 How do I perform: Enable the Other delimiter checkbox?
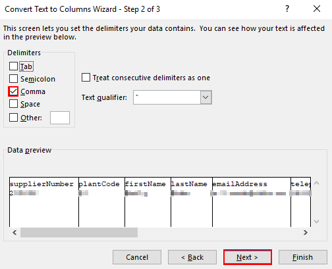(13, 118)
